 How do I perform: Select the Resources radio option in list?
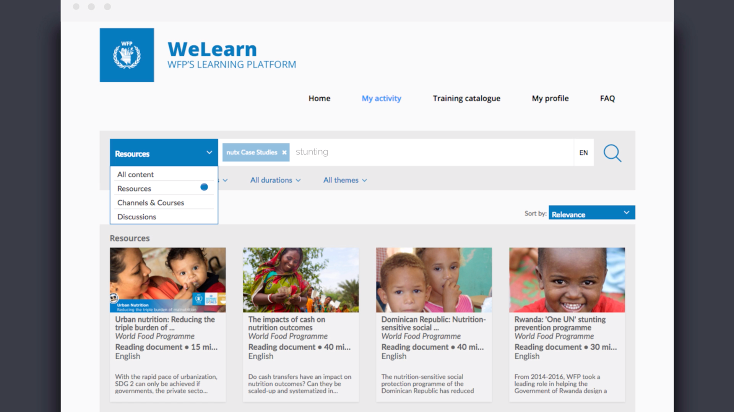coord(204,187)
